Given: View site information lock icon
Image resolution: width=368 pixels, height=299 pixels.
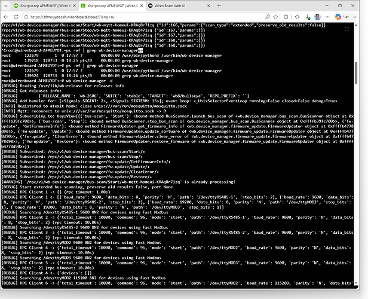Looking at the screenshot, I should pos(26,17).
